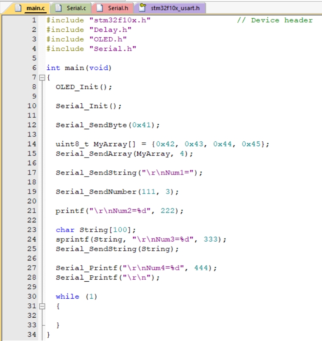Click the file icon on main.c tab
The height and width of the screenshot is (341, 322).
[18, 8]
